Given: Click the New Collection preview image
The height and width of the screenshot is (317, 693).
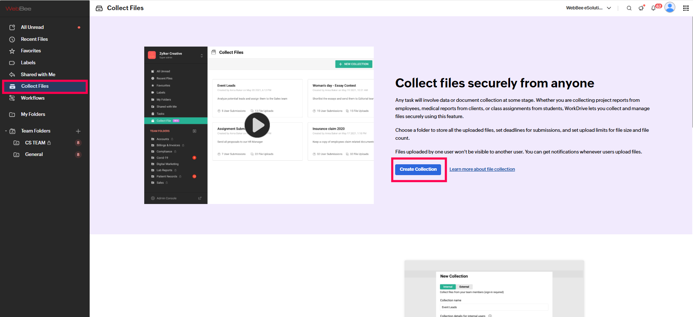Looking at the screenshot, I should (494, 289).
